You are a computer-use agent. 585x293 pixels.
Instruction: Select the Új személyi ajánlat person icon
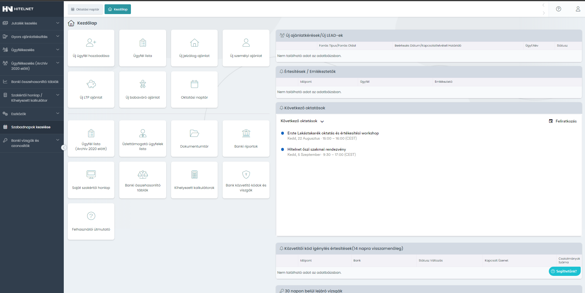[x=246, y=43]
